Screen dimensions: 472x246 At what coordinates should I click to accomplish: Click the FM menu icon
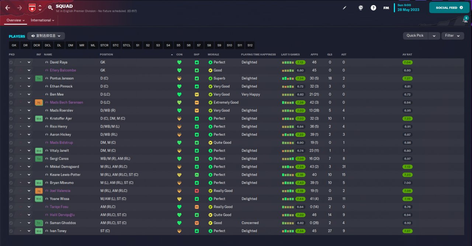click(386, 8)
